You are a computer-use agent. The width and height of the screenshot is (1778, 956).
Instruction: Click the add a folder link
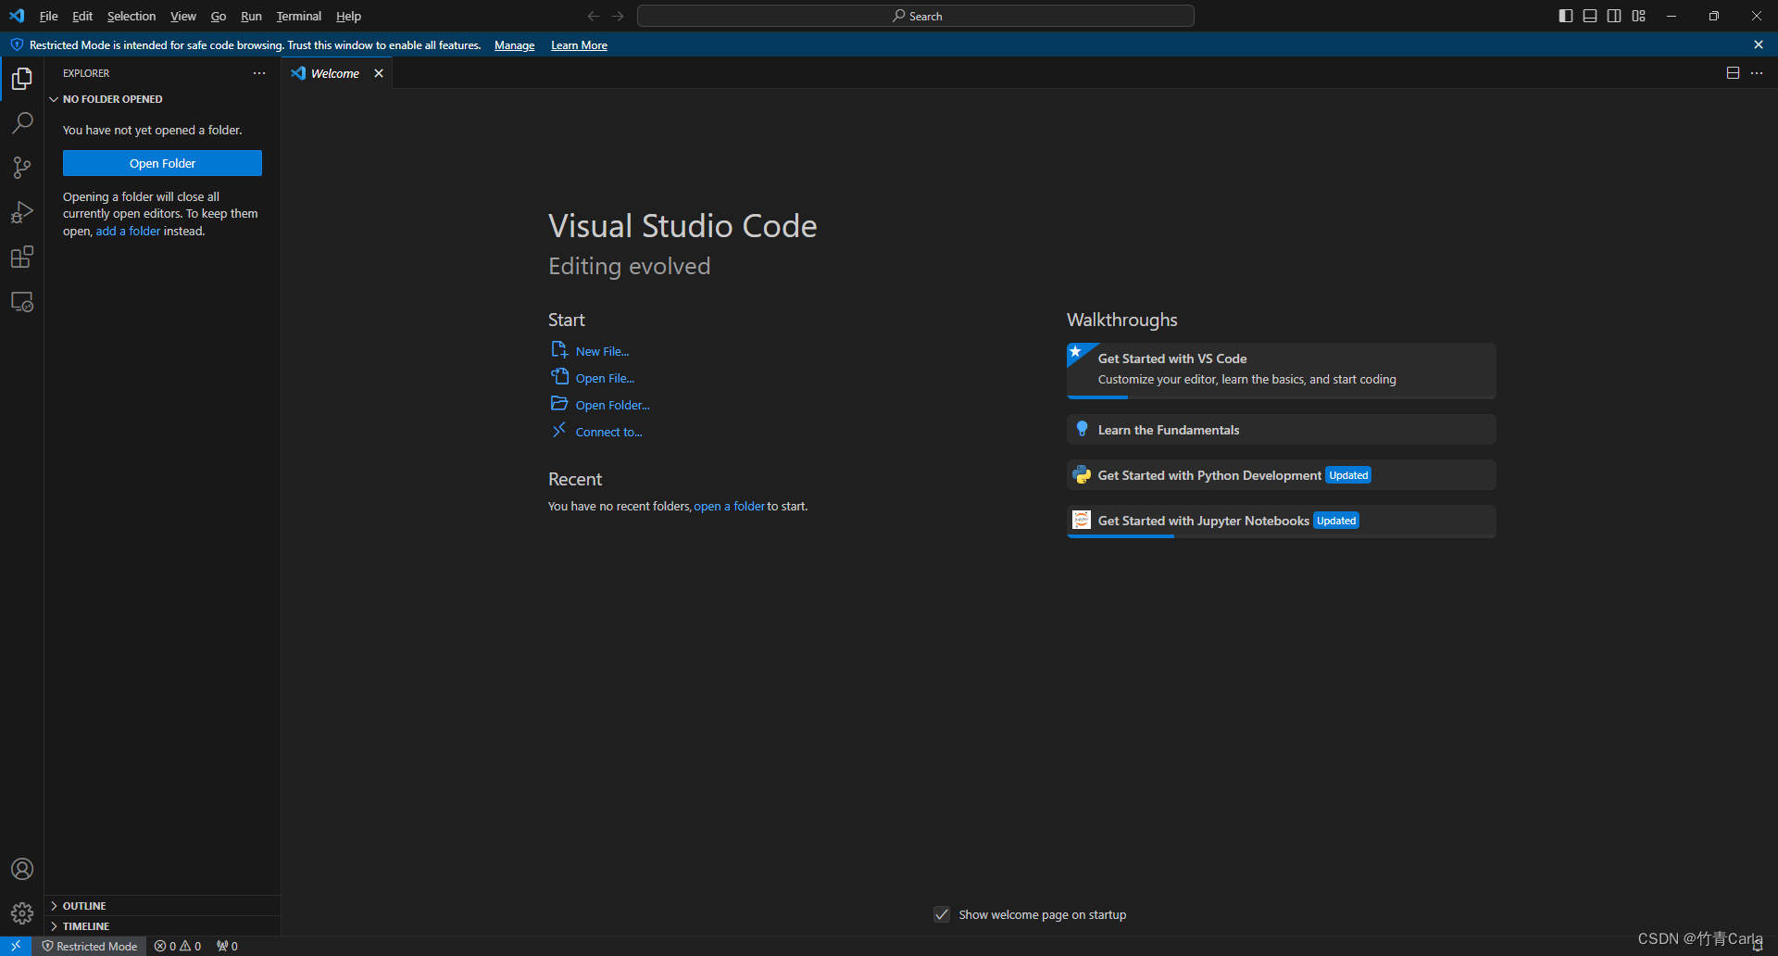click(128, 231)
